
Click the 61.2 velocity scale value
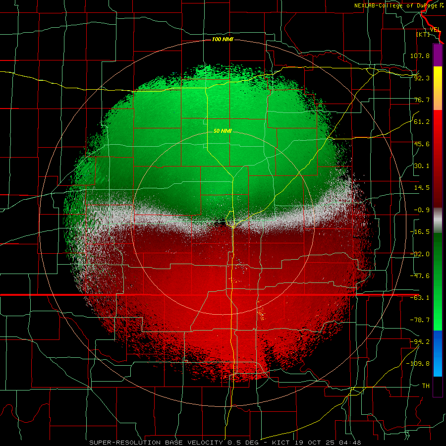pyautogui.click(x=422, y=122)
